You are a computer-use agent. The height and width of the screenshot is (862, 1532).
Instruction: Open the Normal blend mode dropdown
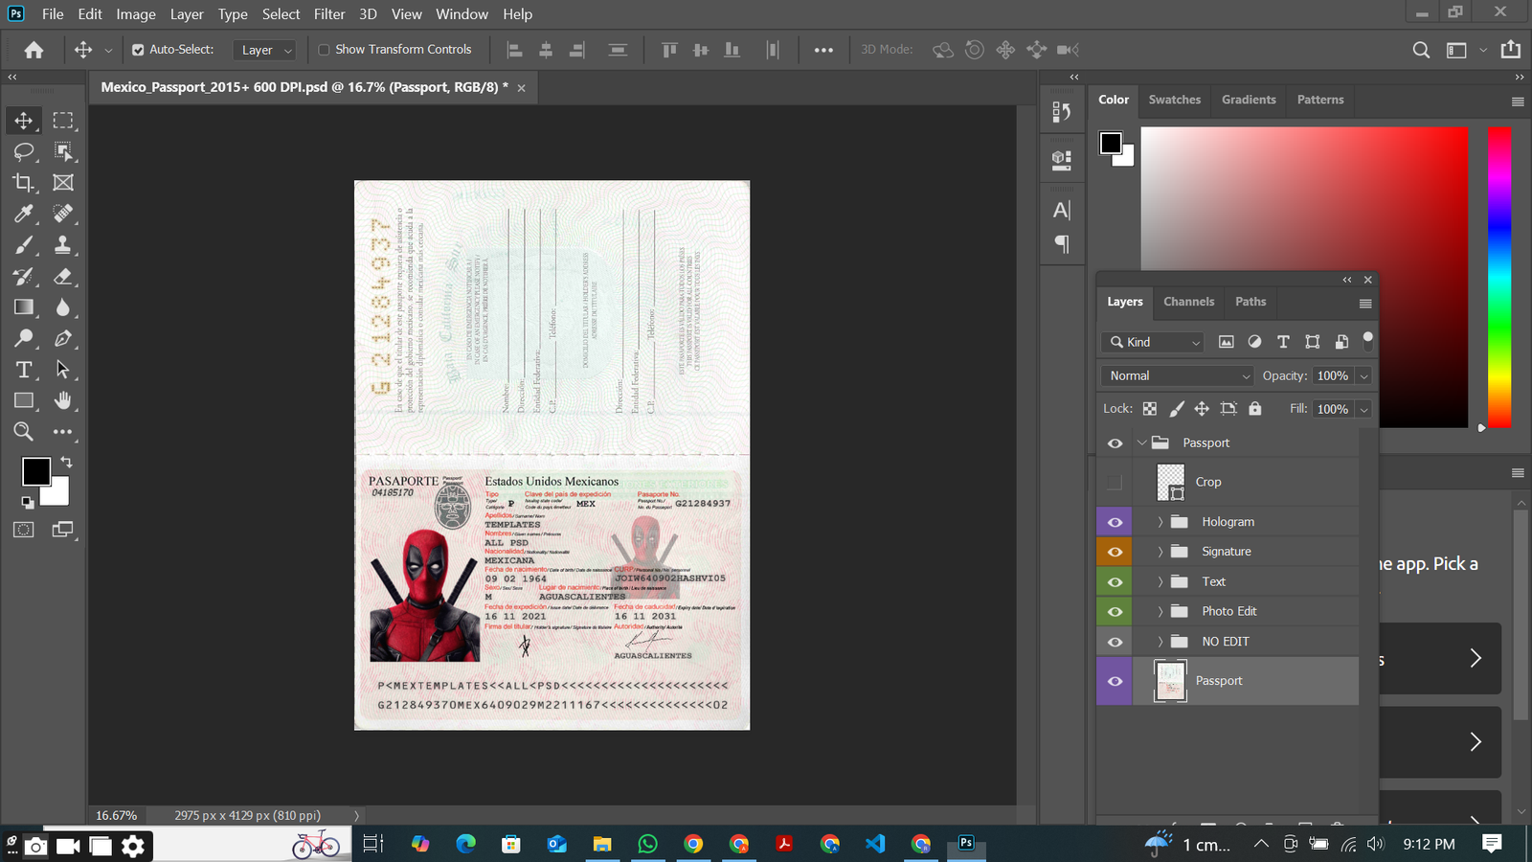pos(1177,375)
